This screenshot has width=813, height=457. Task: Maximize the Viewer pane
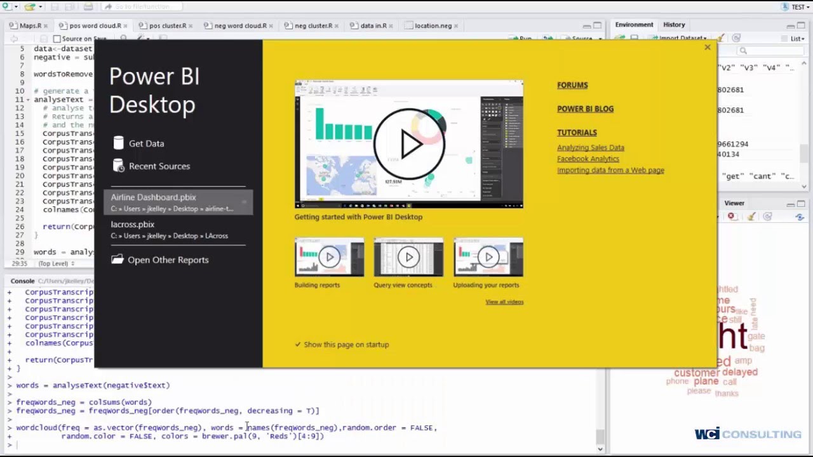click(801, 204)
